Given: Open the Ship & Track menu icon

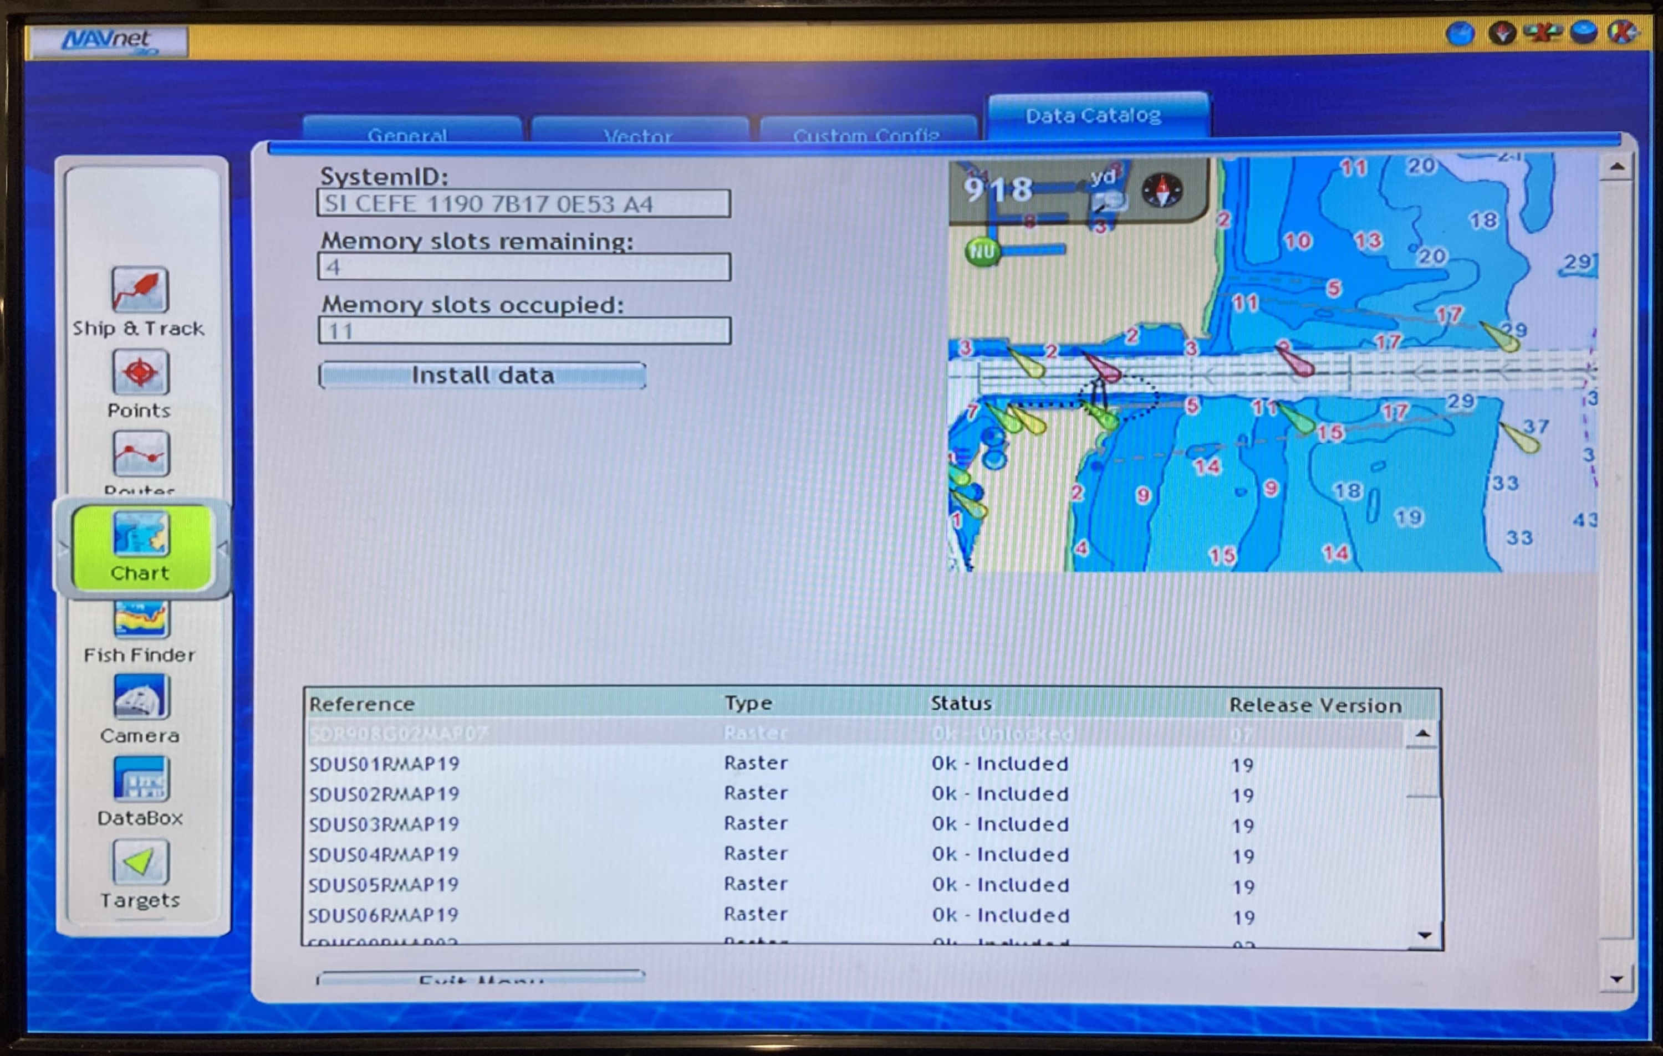Looking at the screenshot, I should coord(140,290).
